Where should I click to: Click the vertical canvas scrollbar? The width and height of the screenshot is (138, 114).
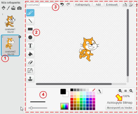pyautogui.click(x=128, y=43)
